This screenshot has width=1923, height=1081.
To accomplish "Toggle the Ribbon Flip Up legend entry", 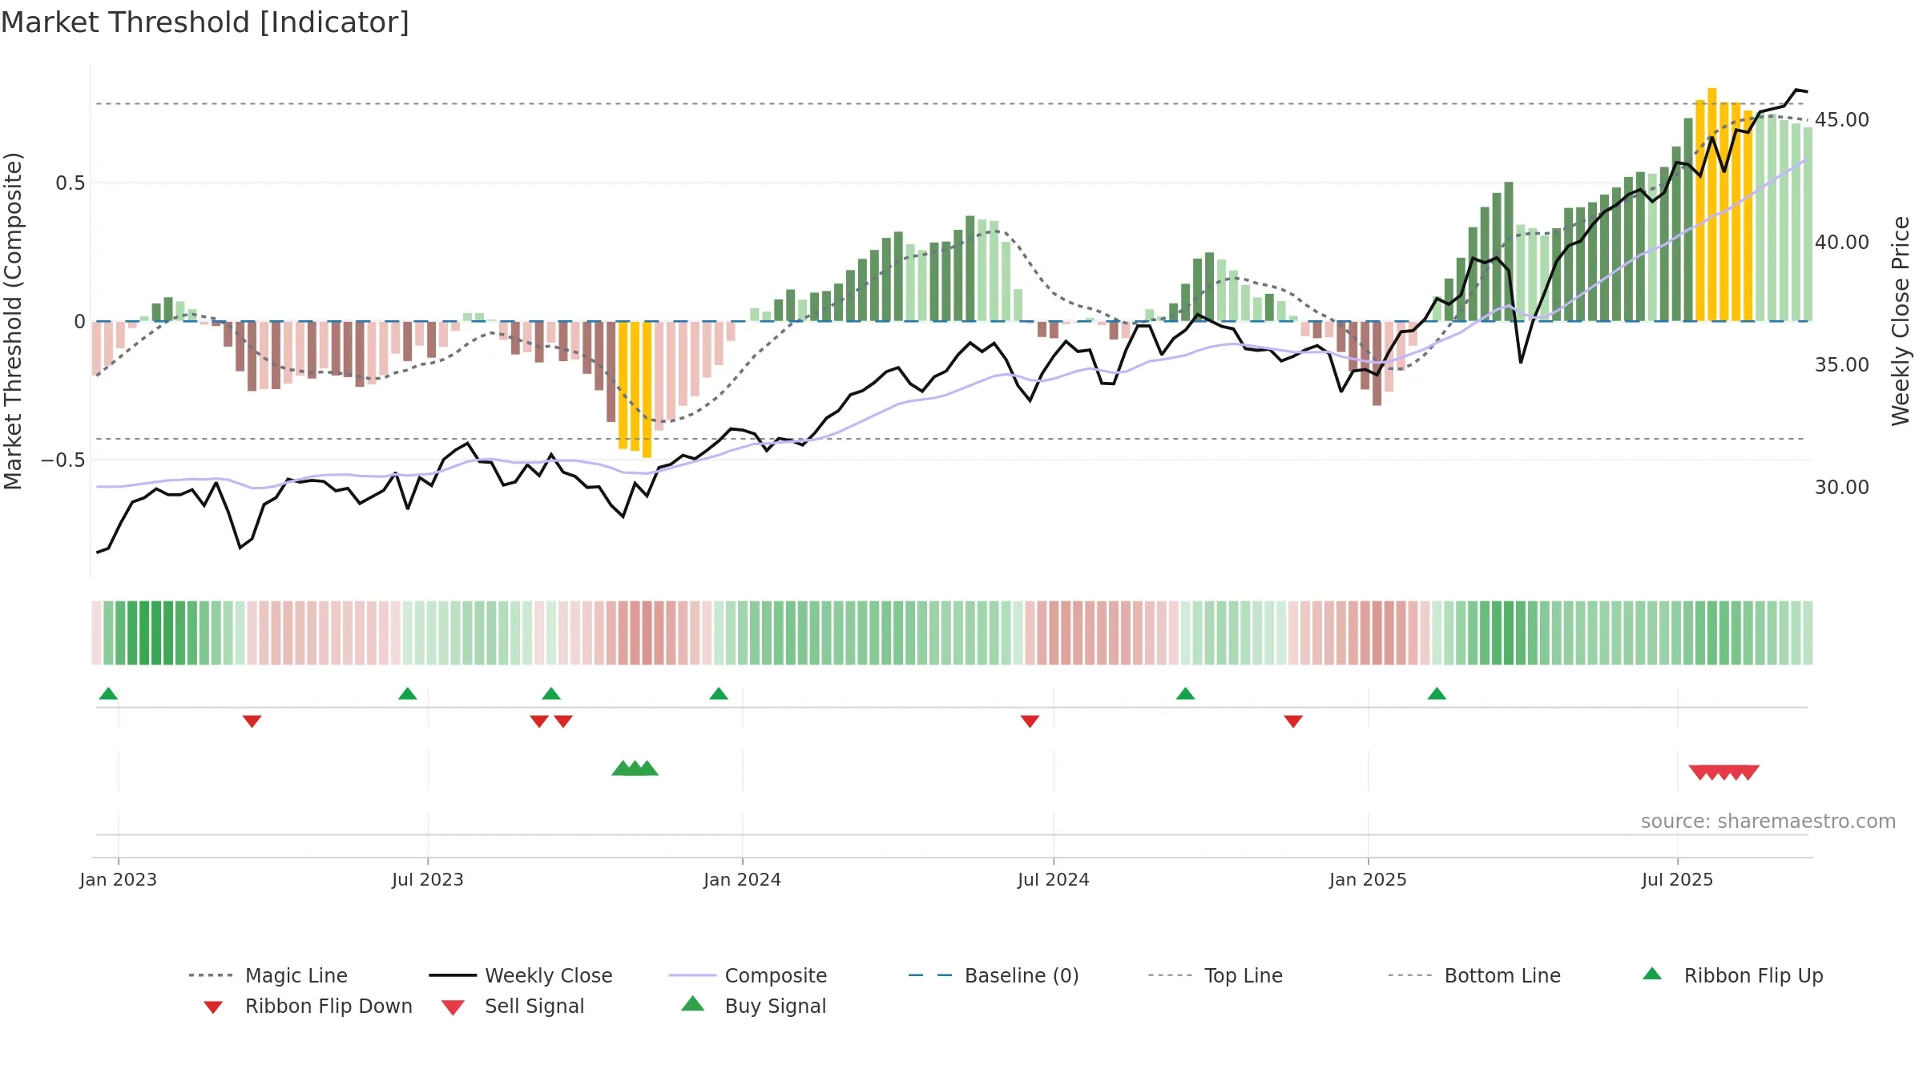I will click(x=1732, y=975).
